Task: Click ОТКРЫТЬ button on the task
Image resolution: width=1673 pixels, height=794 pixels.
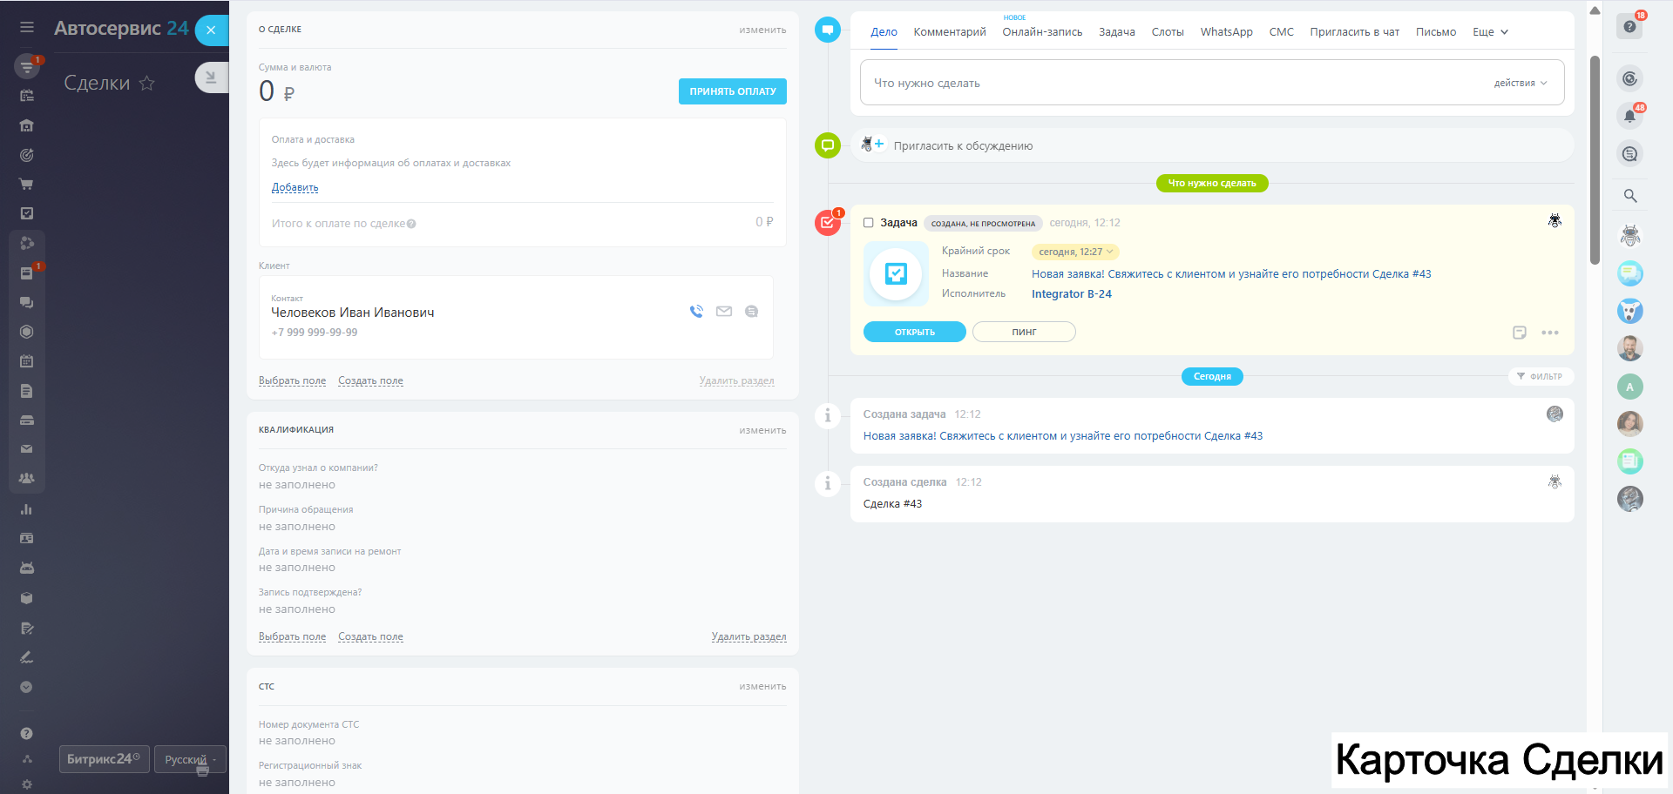Action: (915, 332)
